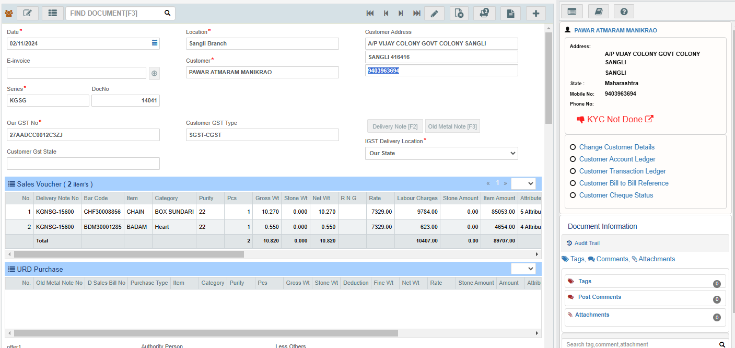Add a new document with plus button
The image size is (735, 348).
click(x=536, y=14)
